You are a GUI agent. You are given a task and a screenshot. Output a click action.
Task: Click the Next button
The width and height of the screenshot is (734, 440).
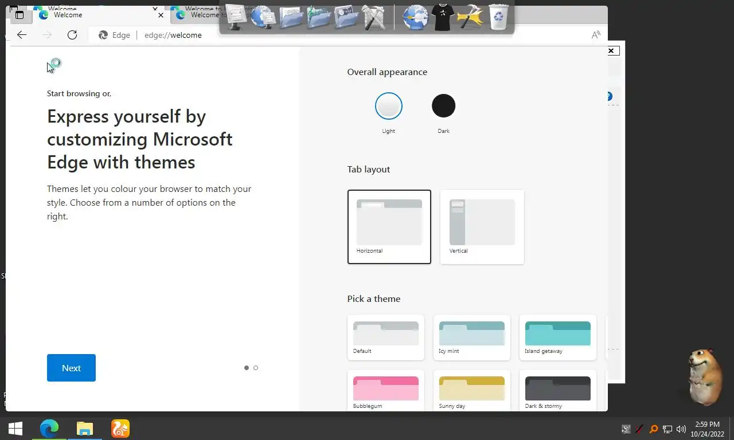(71, 368)
